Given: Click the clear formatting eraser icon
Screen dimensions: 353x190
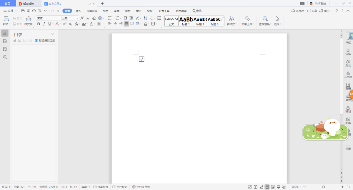Looking at the screenshot, I should pos(94,18).
